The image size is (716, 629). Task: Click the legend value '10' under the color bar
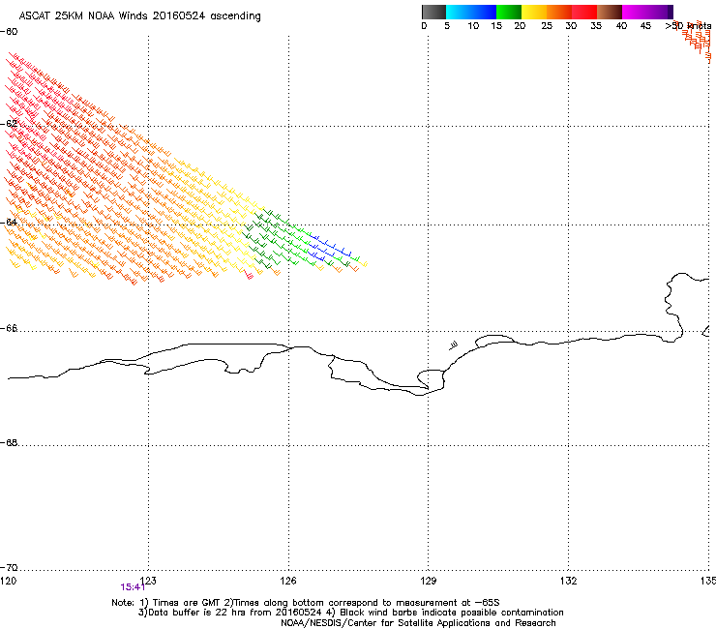click(x=473, y=26)
